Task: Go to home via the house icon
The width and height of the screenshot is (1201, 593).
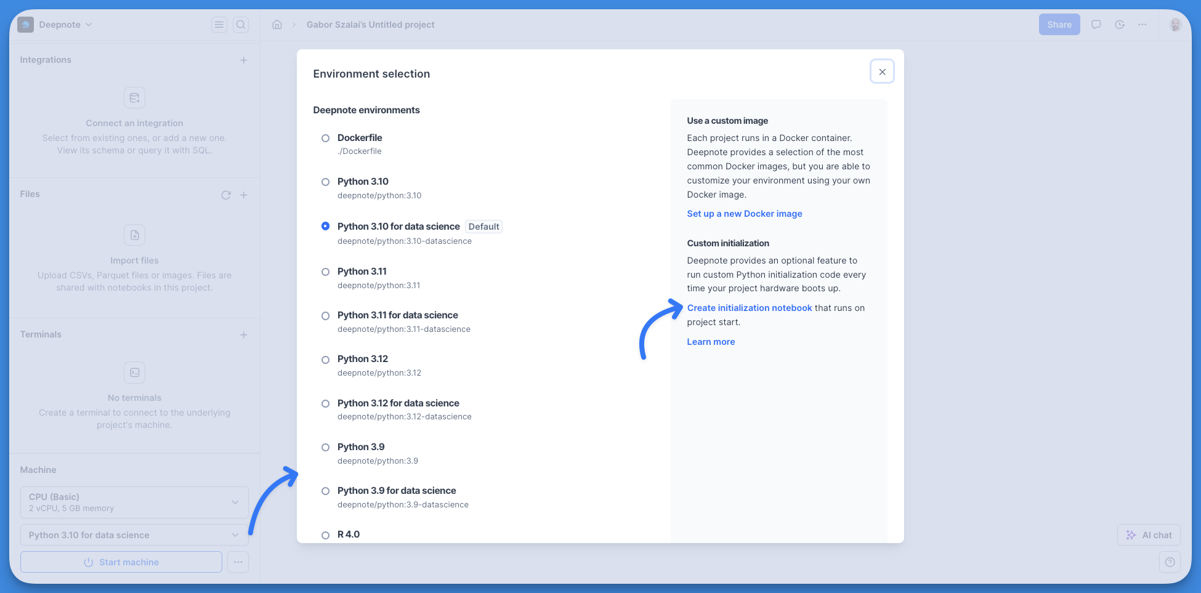Action: click(x=277, y=25)
